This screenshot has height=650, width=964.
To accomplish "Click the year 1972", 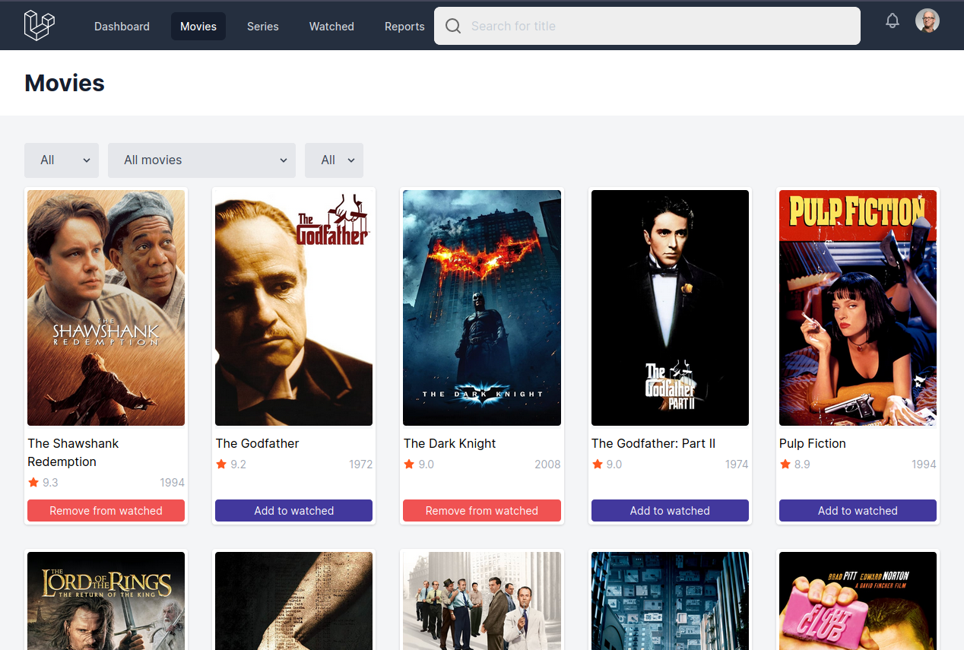I will [x=361, y=465].
